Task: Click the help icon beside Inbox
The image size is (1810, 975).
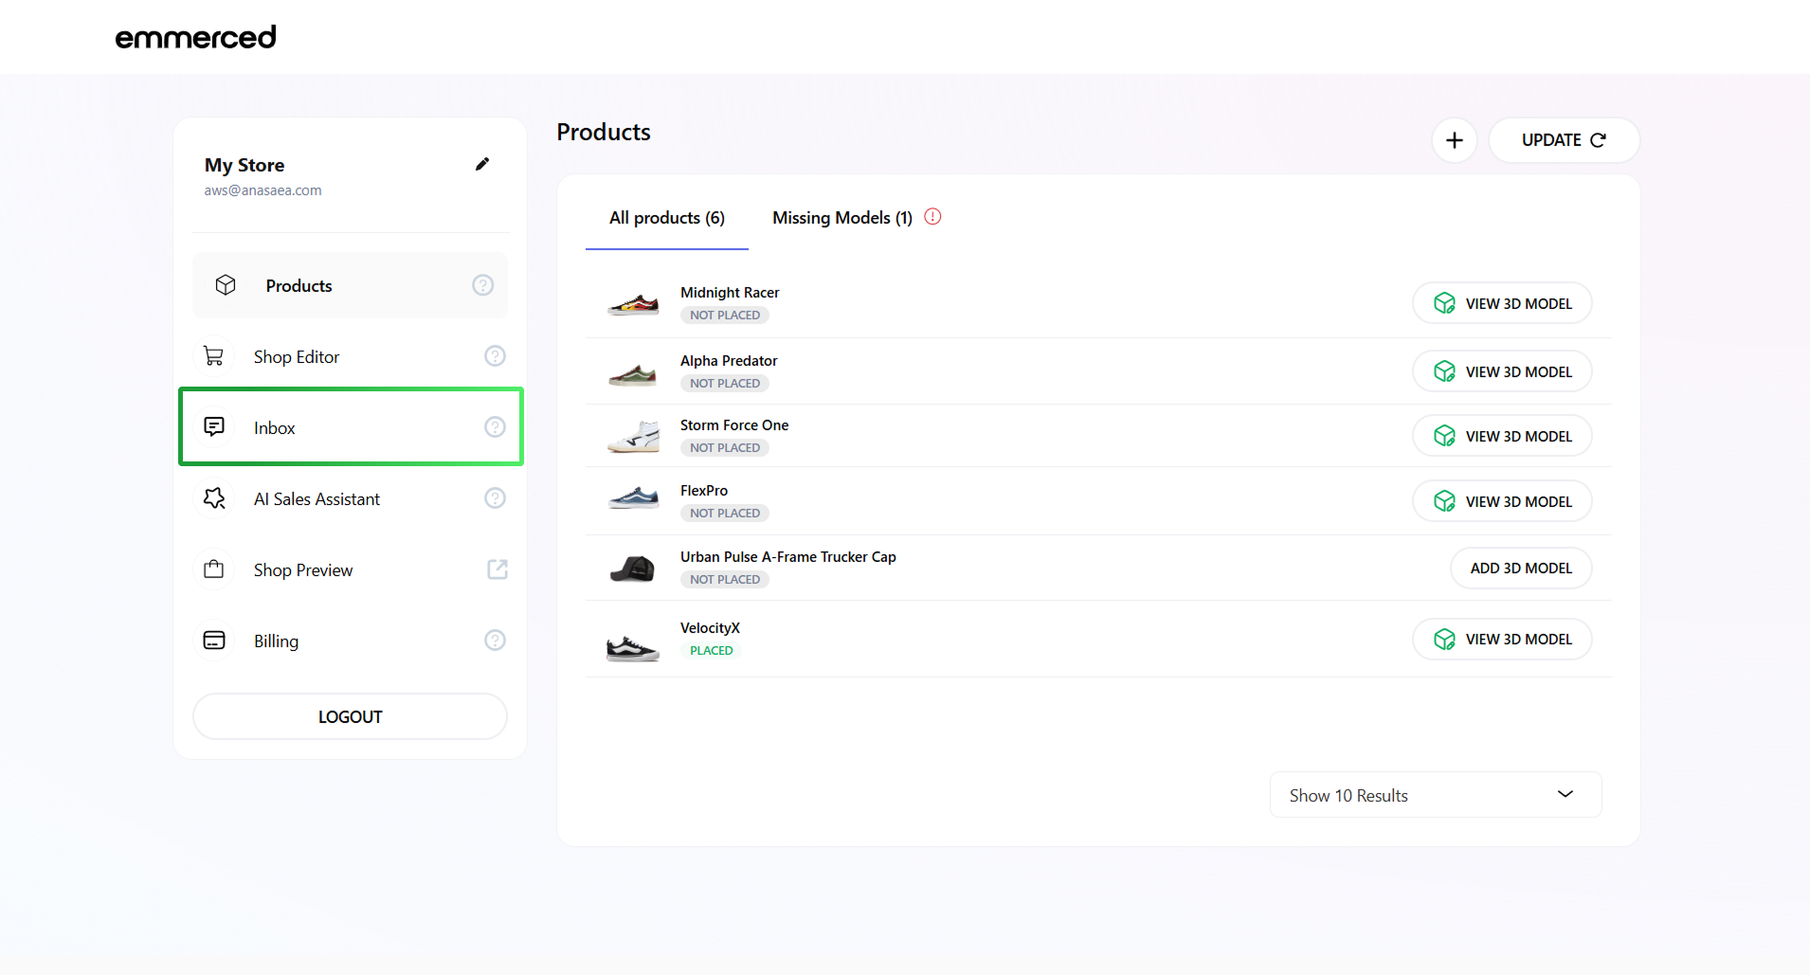Action: [x=495, y=427]
